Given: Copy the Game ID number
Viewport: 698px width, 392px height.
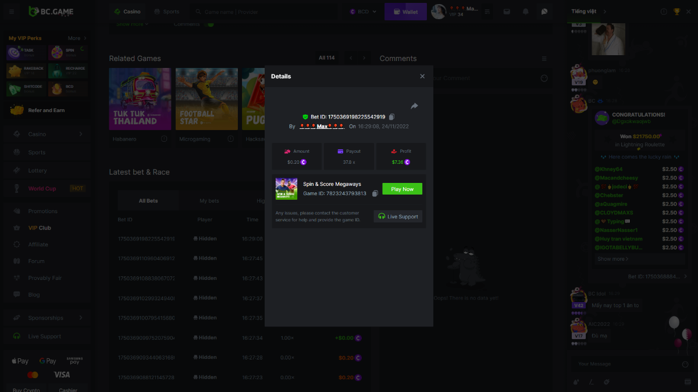Looking at the screenshot, I should pyautogui.click(x=375, y=193).
